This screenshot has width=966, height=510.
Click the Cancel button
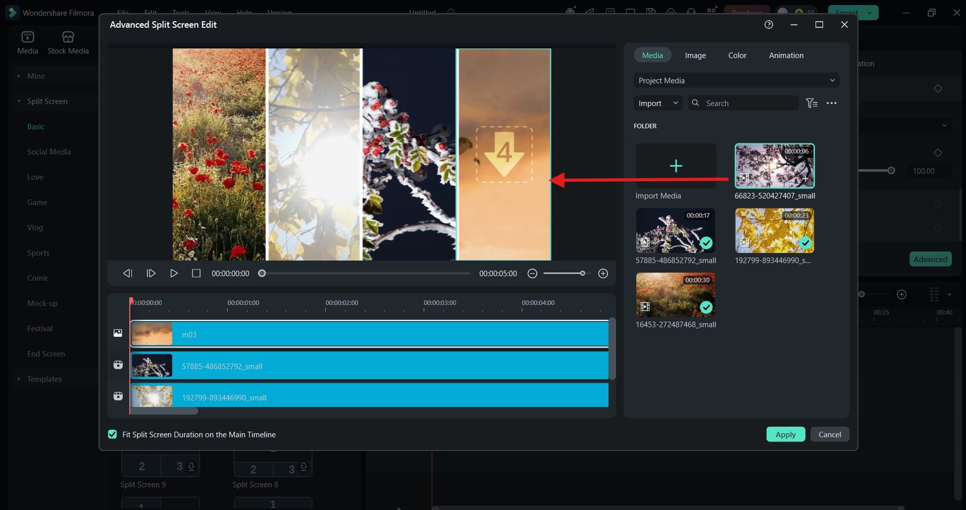pos(830,434)
